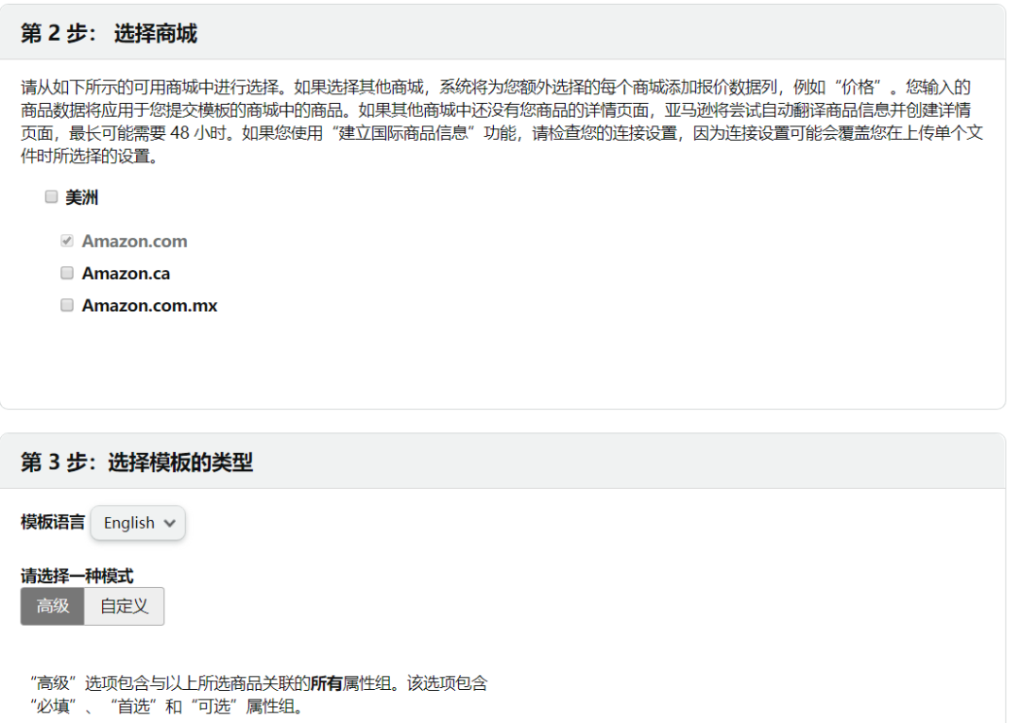Viewport: 1020px width, 723px height.
Task: Check the Amazon.ca marketplace checkbox
Action: (66, 273)
